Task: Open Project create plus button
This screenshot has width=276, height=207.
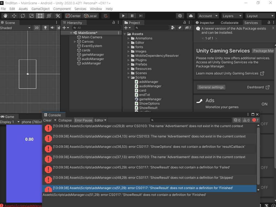Action: point(127,28)
